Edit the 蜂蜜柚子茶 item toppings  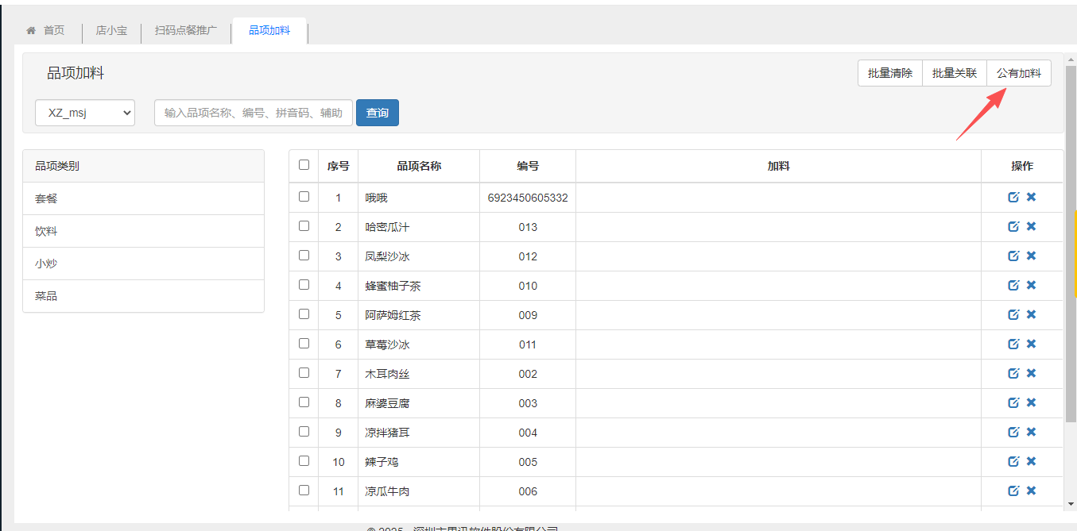pyautogui.click(x=1013, y=286)
